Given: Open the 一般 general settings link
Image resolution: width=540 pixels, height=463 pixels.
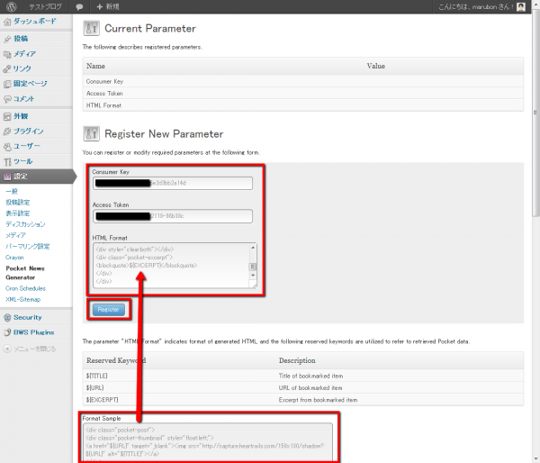Looking at the screenshot, I should click(12, 191).
